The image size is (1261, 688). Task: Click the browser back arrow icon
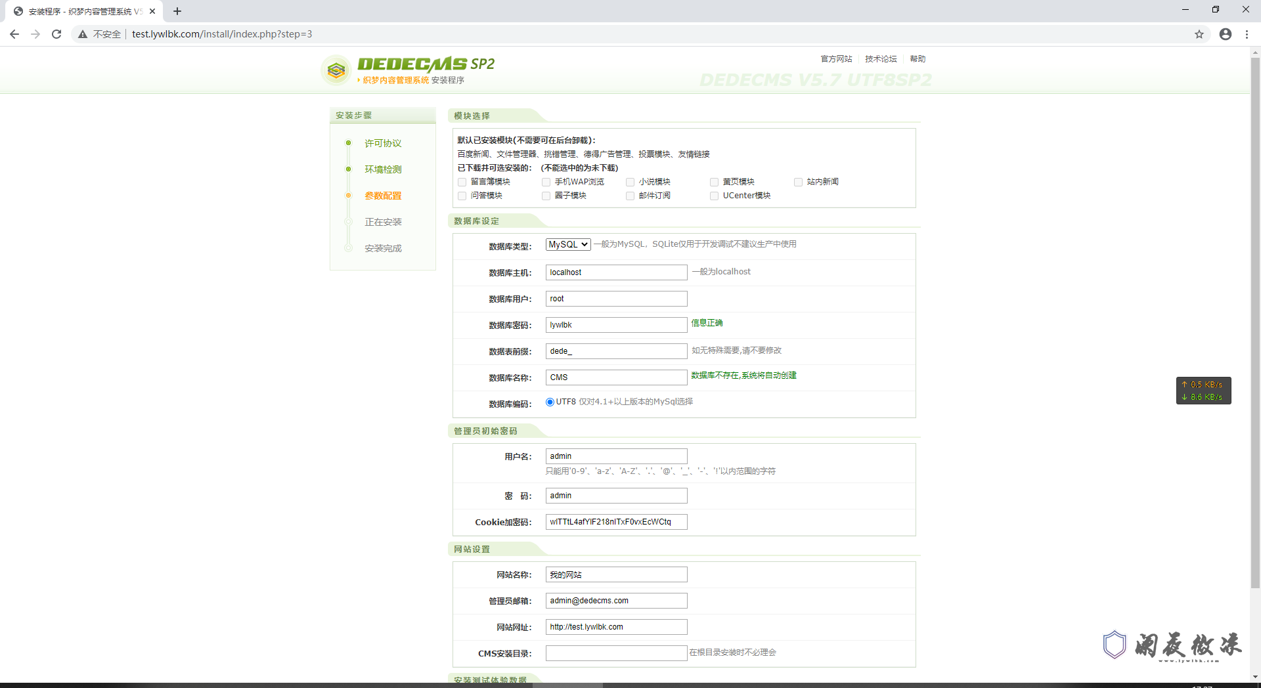[14, 33]
